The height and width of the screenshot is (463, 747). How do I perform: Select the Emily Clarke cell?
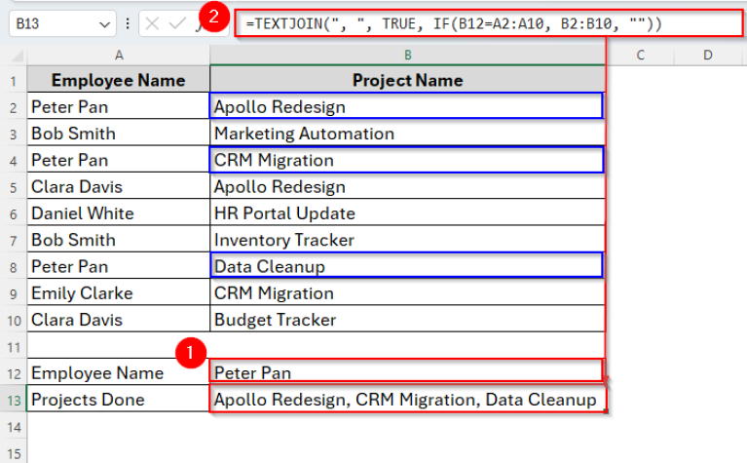tap(118, 292)
